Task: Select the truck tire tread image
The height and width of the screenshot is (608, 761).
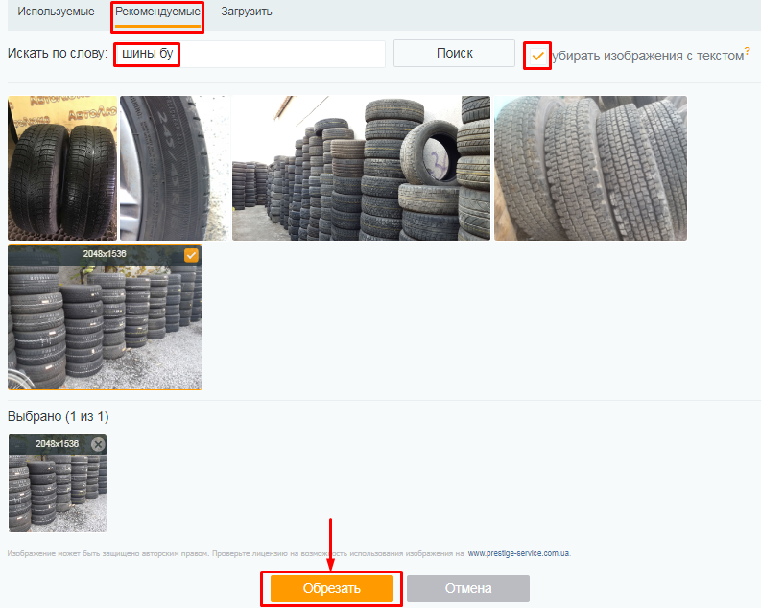Action: (x=590, y=168)
